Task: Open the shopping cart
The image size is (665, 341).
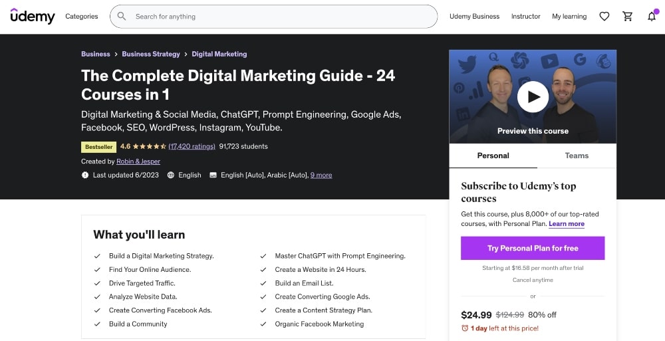Action: tap(627, 17)
